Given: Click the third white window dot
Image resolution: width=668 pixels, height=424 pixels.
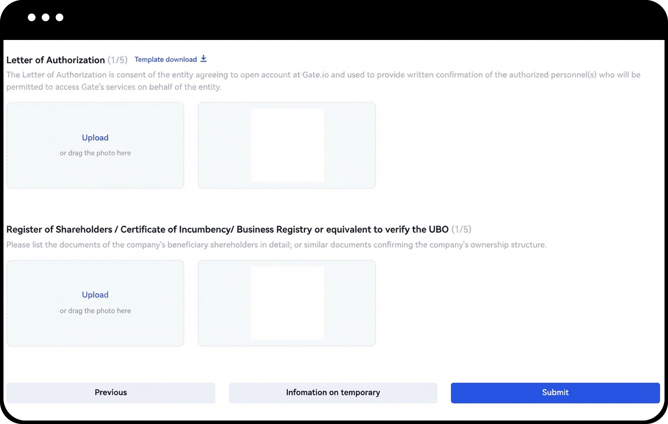Looking at the screenshot, I should [59, 17].
